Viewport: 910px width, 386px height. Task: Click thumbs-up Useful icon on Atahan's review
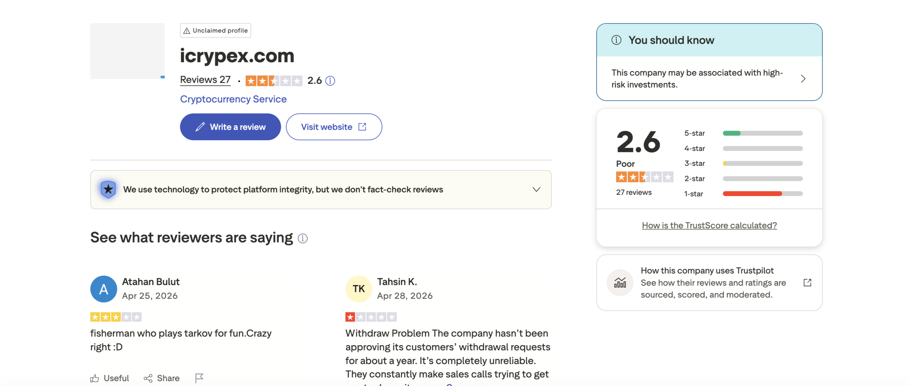click(x=95, y=378)
